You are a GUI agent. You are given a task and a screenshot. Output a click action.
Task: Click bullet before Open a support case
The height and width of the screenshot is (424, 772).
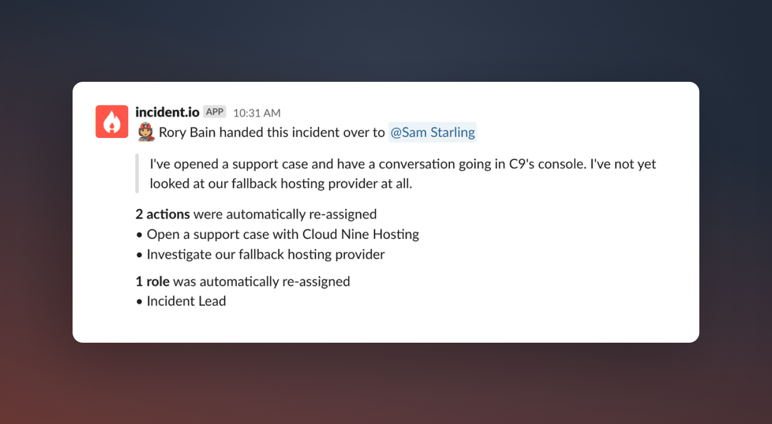pyautogui.click(x=139, y=235)
